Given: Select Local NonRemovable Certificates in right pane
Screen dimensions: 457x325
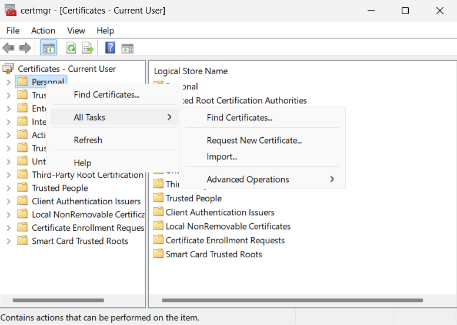Looking at the screenshot, I should (228, 227).
